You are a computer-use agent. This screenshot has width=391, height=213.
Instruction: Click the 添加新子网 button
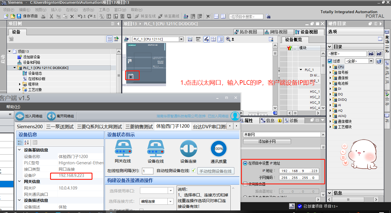[267, 141]
